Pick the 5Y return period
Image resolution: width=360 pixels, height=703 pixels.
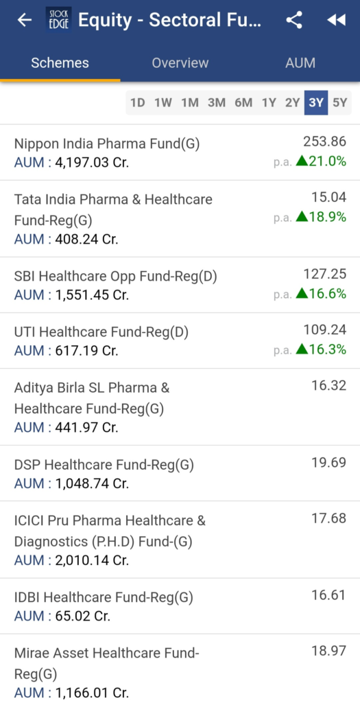[340, 103]
